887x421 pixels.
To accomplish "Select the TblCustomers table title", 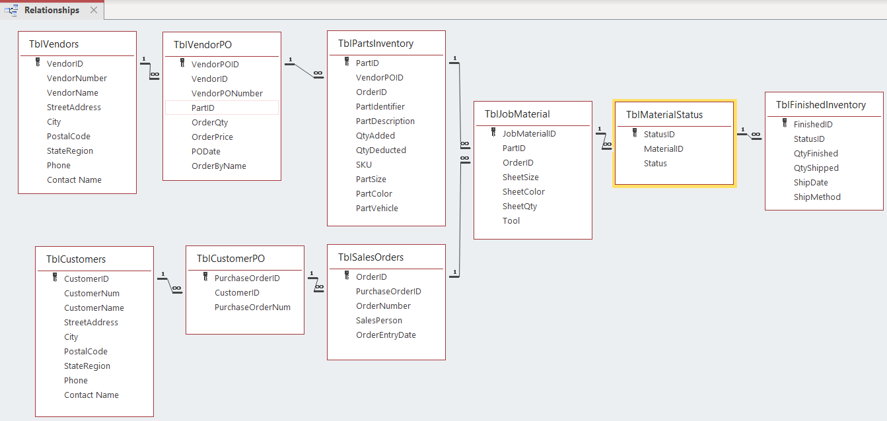I will (x=76, y=259).
